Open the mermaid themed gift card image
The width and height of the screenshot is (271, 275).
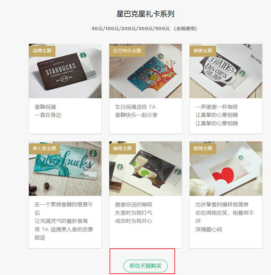click(x=65, y=169)
